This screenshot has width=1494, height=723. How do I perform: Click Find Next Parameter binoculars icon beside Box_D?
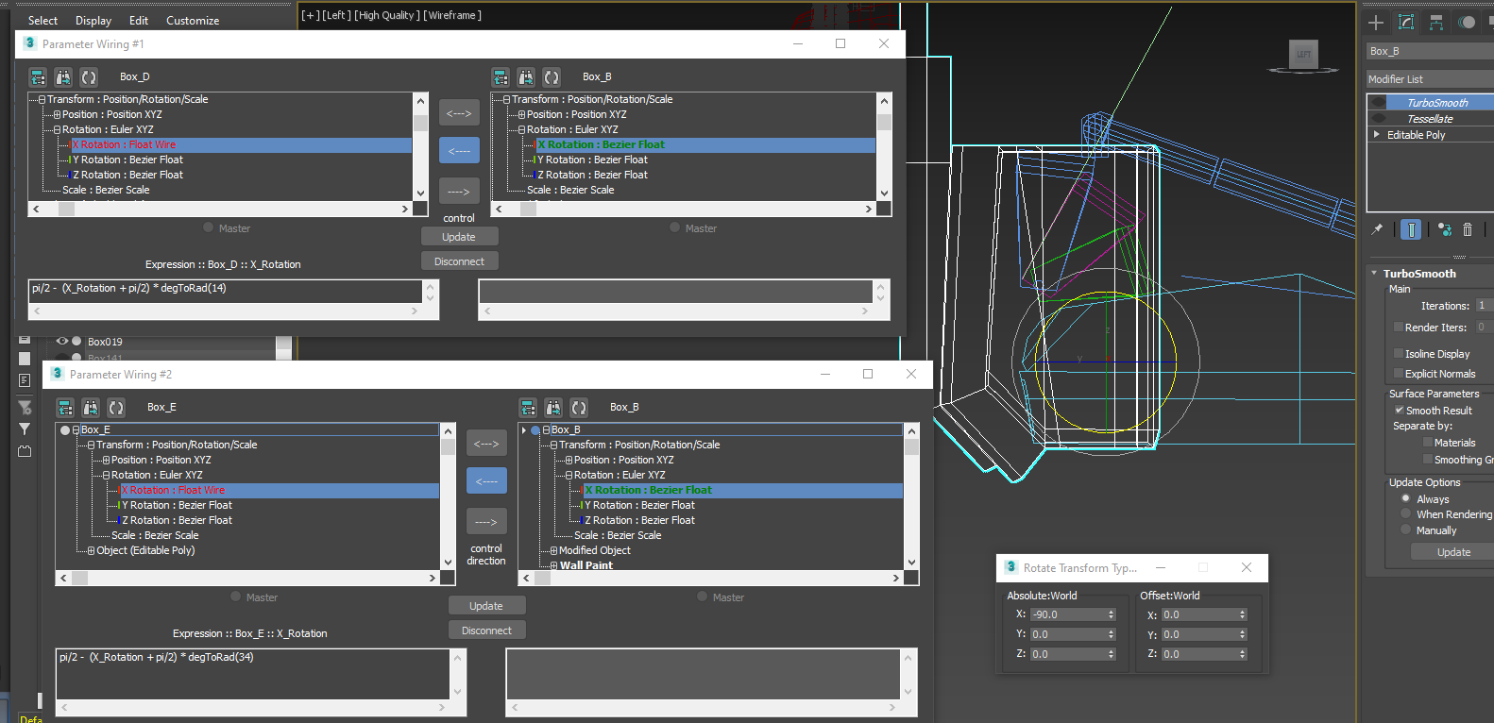pos(63,77)
